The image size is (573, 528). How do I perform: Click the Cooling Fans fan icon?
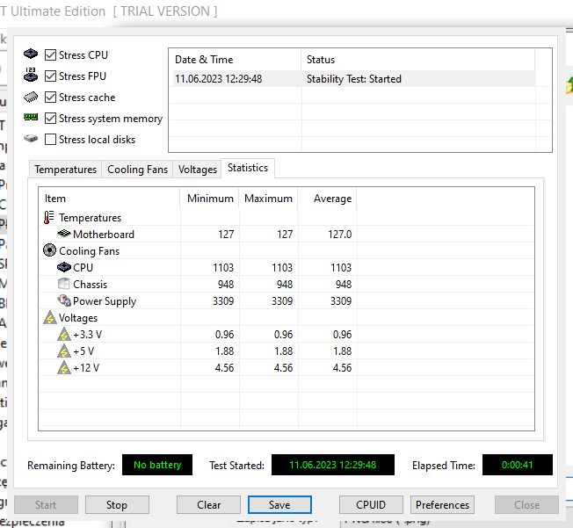coord(49,250)
